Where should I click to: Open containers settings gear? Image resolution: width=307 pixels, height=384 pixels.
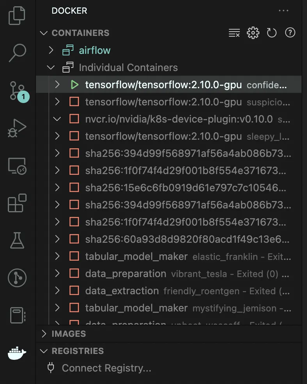(x=253, y=33)
